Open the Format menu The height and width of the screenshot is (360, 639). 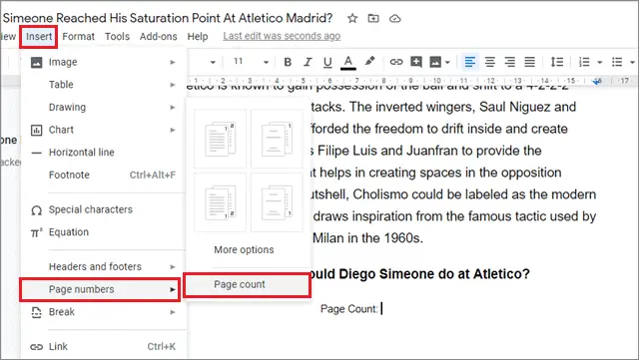click(78, 37)
